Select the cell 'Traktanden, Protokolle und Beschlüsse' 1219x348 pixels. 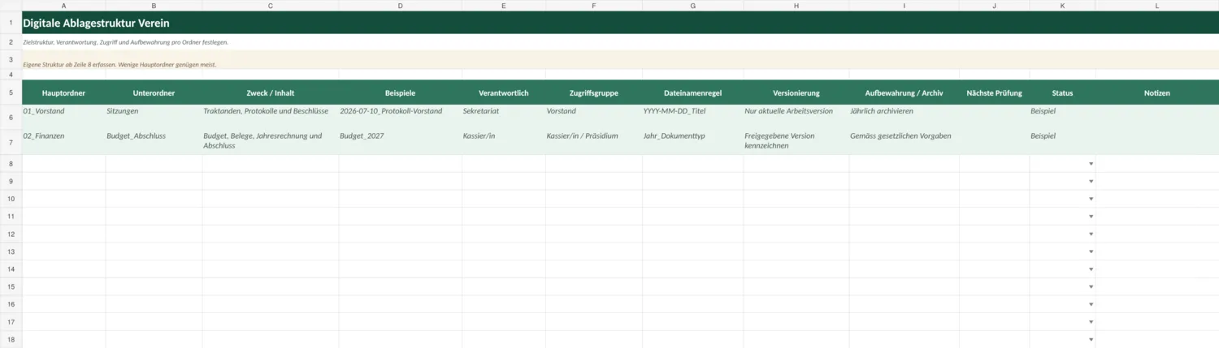coord(271,117)
